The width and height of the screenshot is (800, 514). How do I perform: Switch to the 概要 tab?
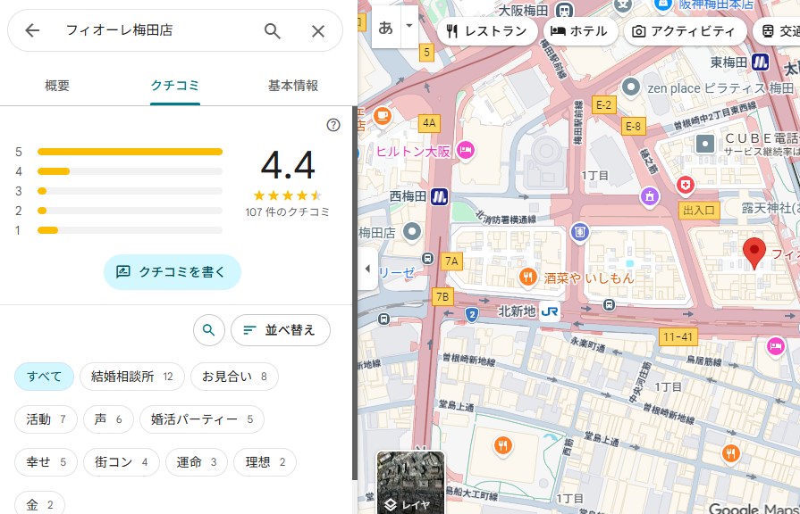pos(57,87)
